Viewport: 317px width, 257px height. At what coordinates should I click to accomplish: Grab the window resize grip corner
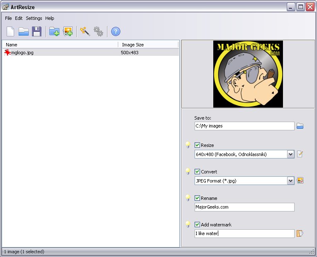click(312, 252)
